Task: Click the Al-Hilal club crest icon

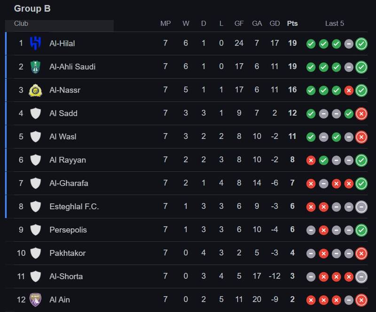Action: click(x=36, y=43)
